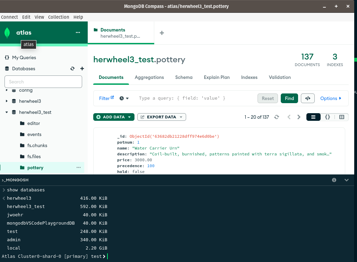Expand the herwheel3 database tree
Image resolution: width=357 pixels, height=262 pixels.
7,101
